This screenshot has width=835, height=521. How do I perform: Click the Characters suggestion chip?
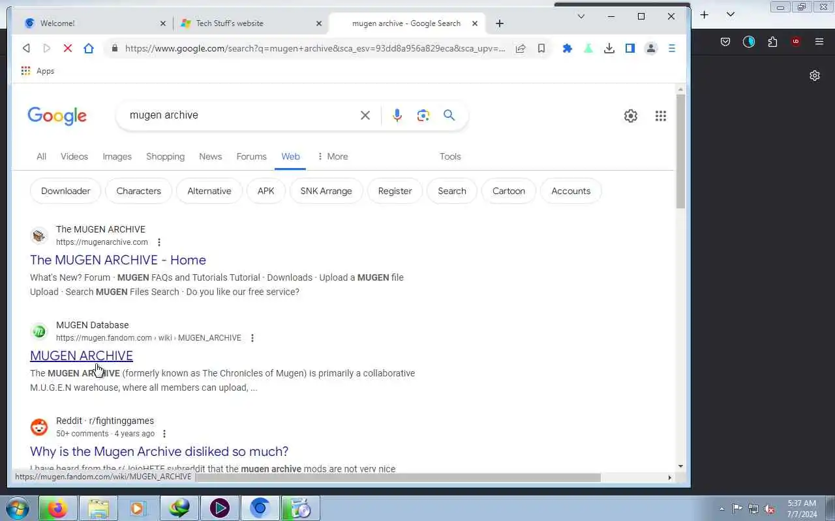pyautogui.click(x=139, y=191)
